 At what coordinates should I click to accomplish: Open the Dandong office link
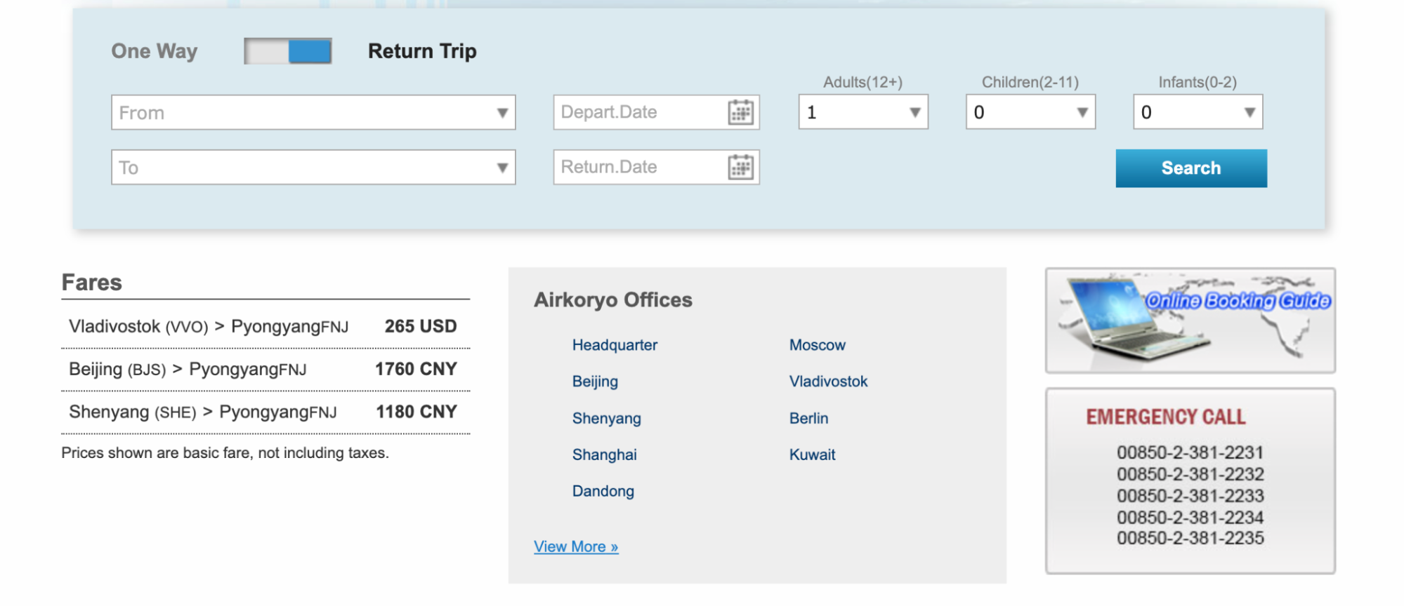coord(603,491)
